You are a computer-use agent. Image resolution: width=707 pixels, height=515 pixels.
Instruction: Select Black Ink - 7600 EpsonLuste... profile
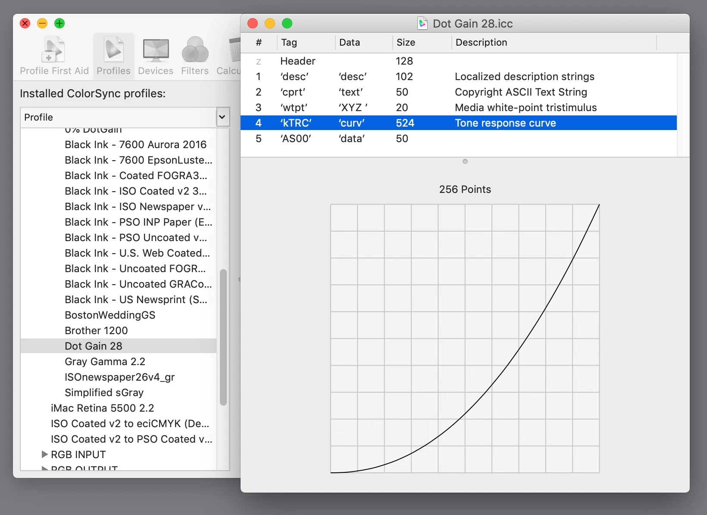coord(119,160)
